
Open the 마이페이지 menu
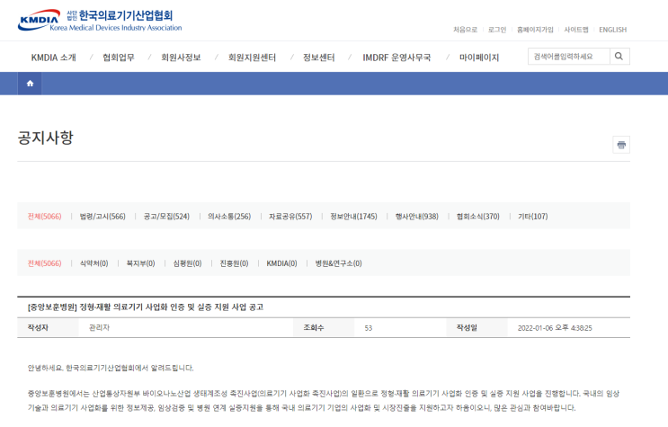479,58
